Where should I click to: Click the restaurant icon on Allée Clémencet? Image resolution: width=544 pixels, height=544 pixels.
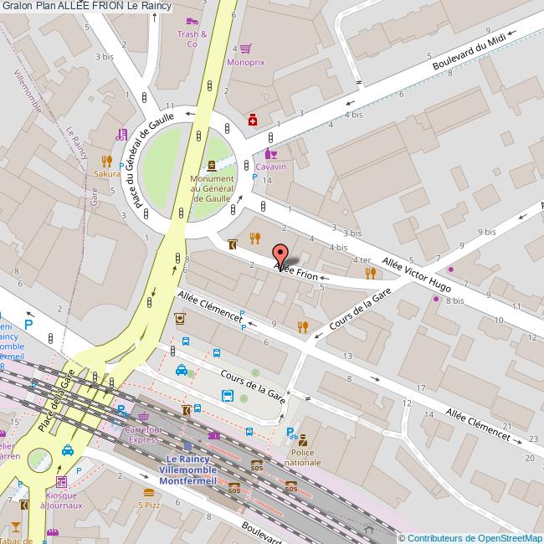302,326
